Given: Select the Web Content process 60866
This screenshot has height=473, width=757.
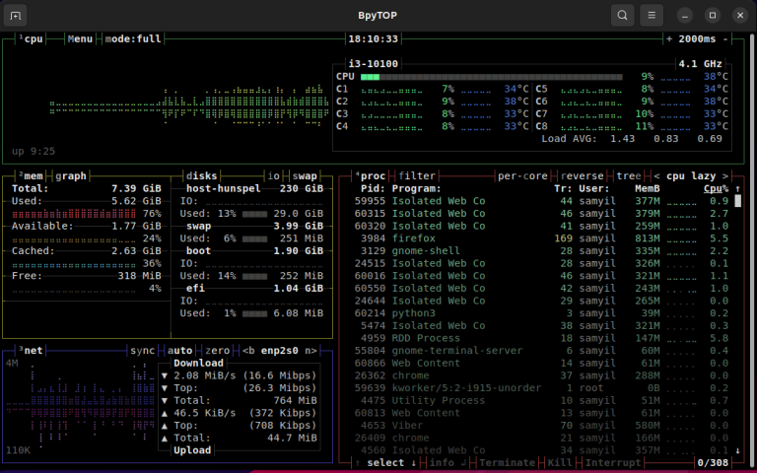Looking at the screenshot, I should point(541,363).
